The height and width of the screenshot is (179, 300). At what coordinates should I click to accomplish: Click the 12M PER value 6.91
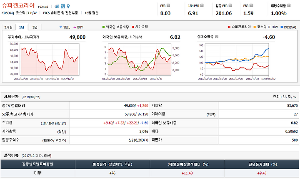[x=193, y=13]
